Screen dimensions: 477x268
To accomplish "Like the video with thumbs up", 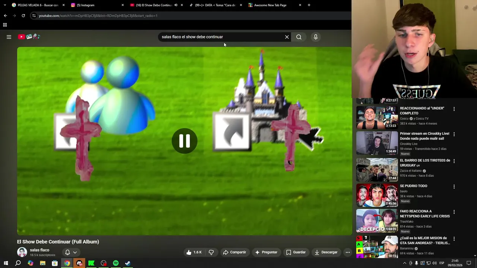I will click(x=194, y=252).
